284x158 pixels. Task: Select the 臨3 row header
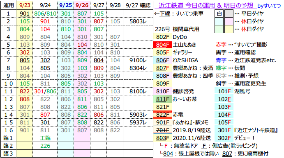tap(8, 153)
